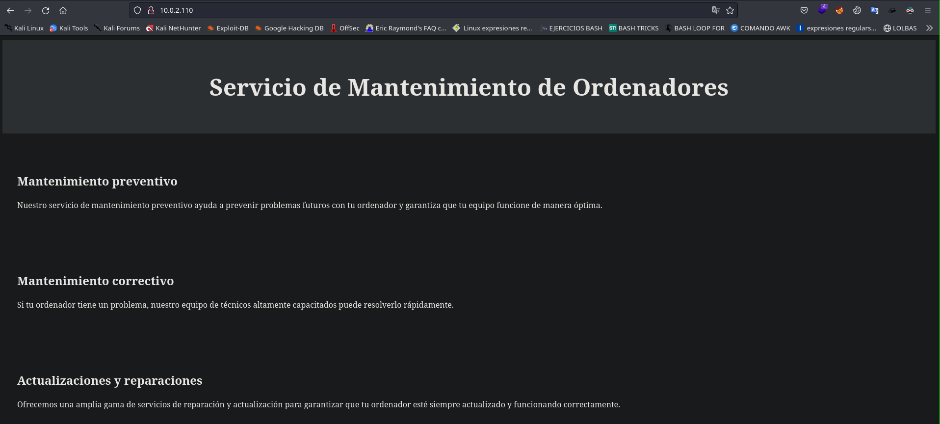
Task: Open the goggles-face extension icon
Action: coord(910,10)
